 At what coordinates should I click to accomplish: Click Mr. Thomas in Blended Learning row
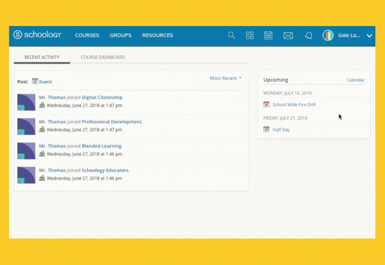coord(52,146)
